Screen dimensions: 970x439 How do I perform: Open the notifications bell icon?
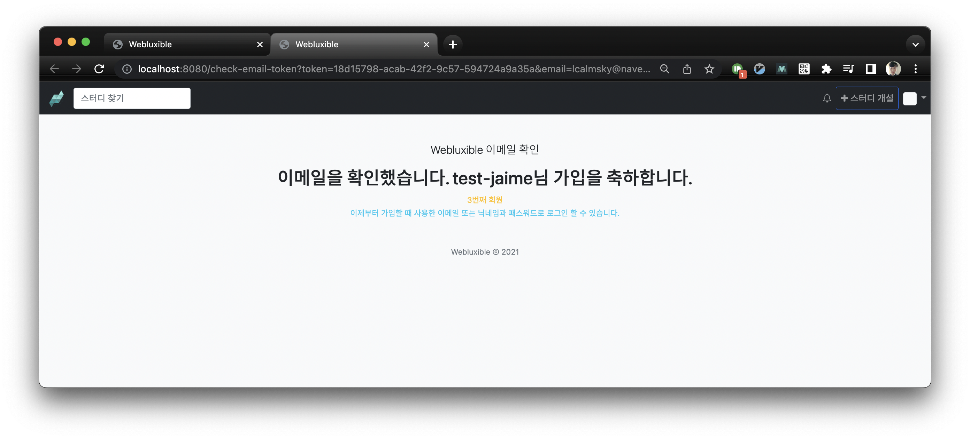[x=826, y=98]
